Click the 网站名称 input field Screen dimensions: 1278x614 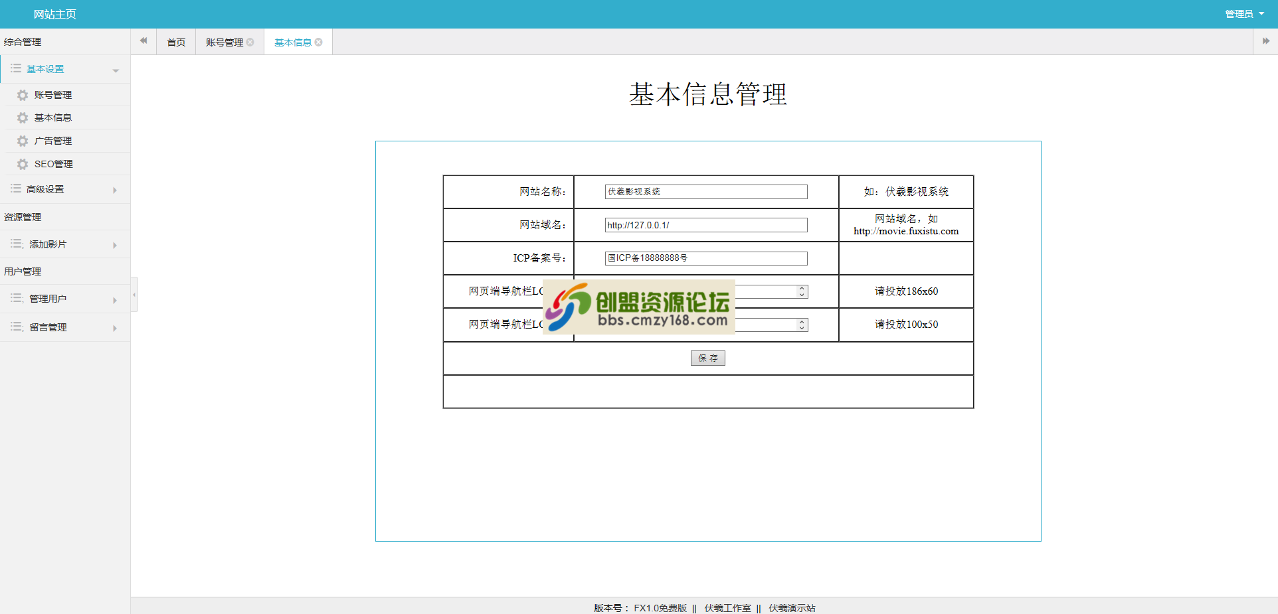(705, 192)
